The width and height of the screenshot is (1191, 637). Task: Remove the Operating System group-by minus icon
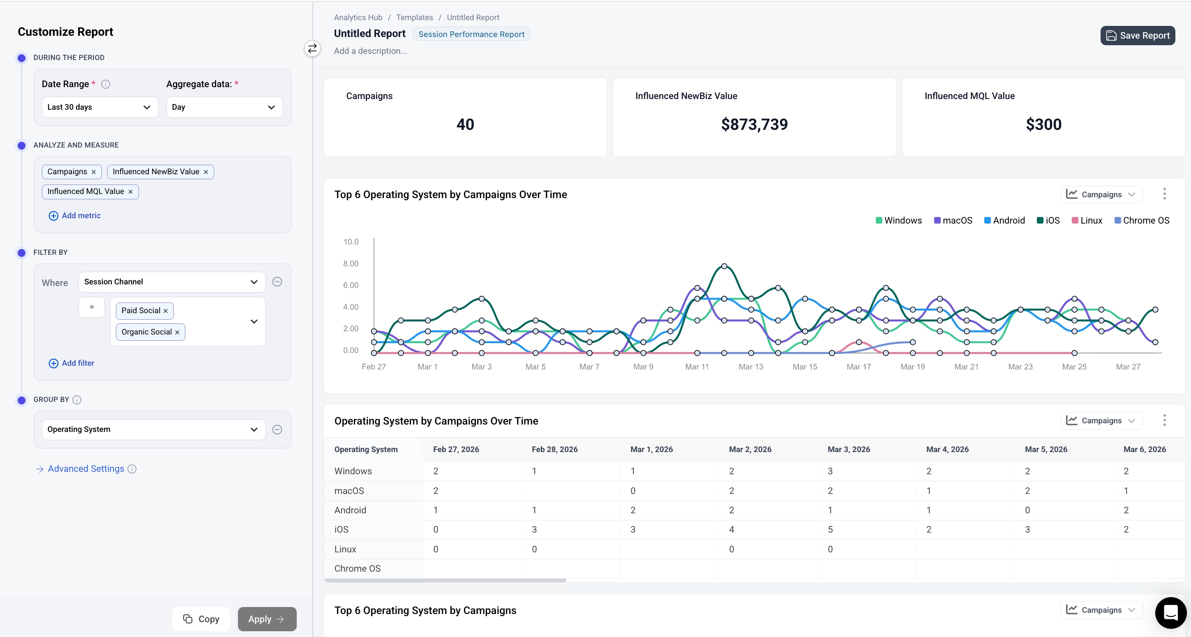[277, 429]
